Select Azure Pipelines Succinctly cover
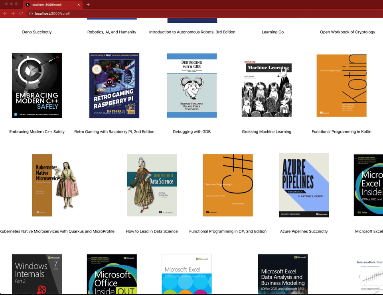 pos(304,185)
